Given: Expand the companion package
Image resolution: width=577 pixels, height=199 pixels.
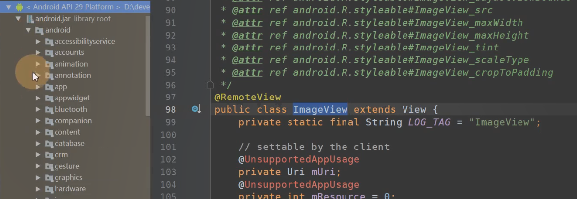Looking at the screenshot, I should (38, 121).
